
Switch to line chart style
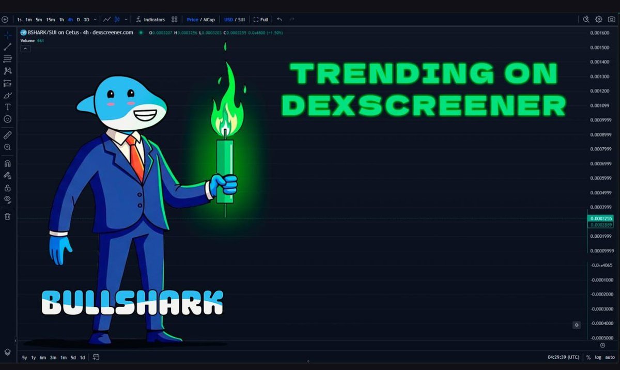107,20
